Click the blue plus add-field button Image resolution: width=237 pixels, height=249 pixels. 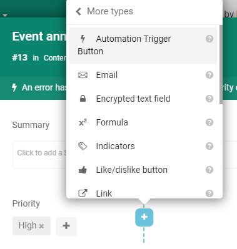point(144,217)
